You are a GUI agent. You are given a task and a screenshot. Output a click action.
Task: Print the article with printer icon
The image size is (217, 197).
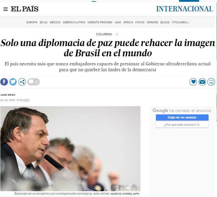pos(211,82)
